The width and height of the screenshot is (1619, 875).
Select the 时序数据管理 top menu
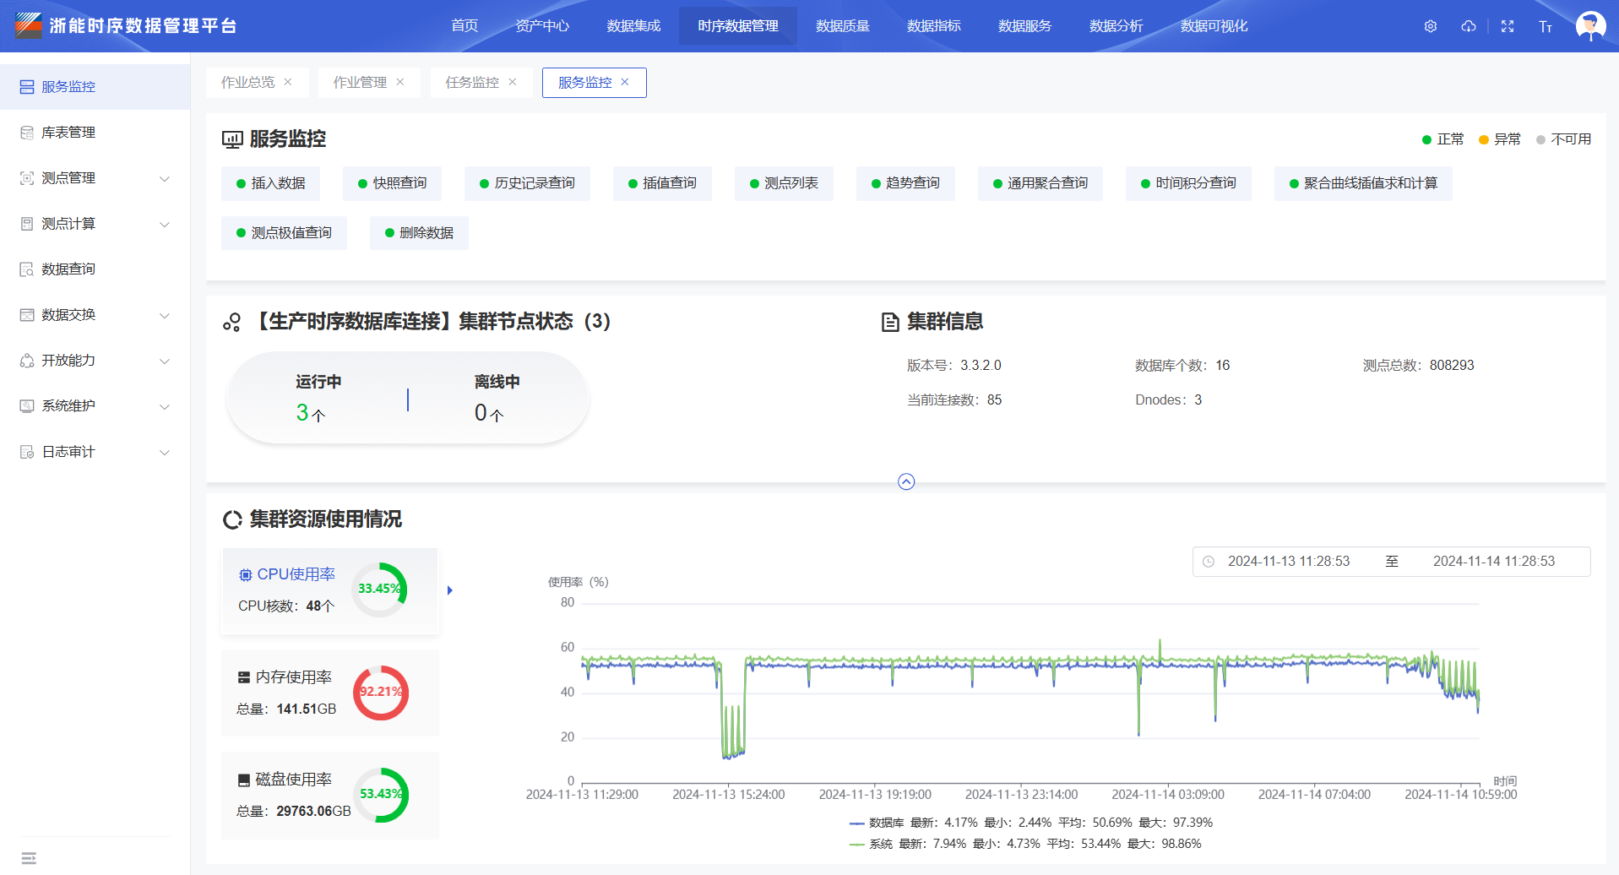[x=738, y=26]
